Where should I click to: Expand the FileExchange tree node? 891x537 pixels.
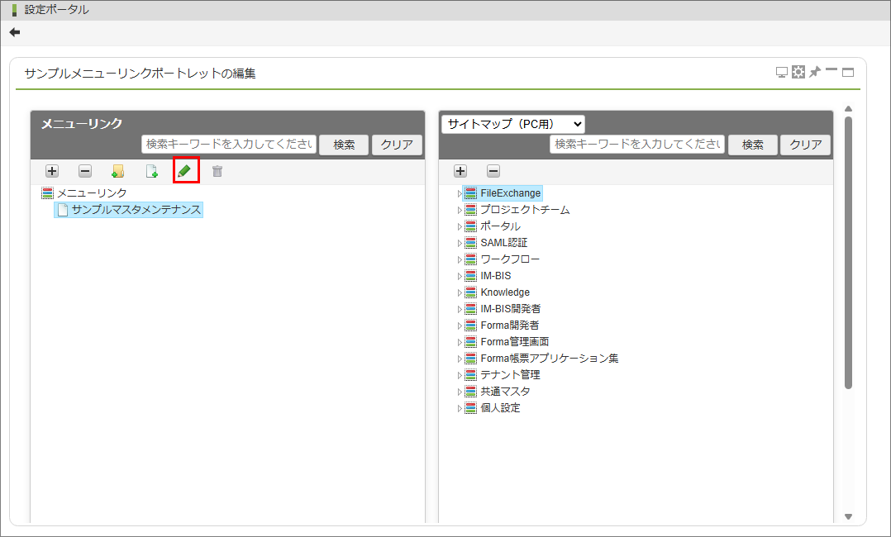(x=460, y=194)
